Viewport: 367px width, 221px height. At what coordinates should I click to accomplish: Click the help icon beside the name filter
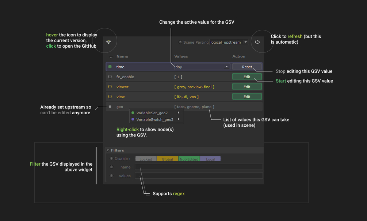point(111,167)
